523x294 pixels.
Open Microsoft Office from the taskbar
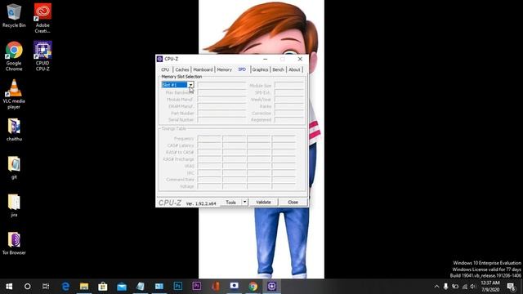coord(216,287)
